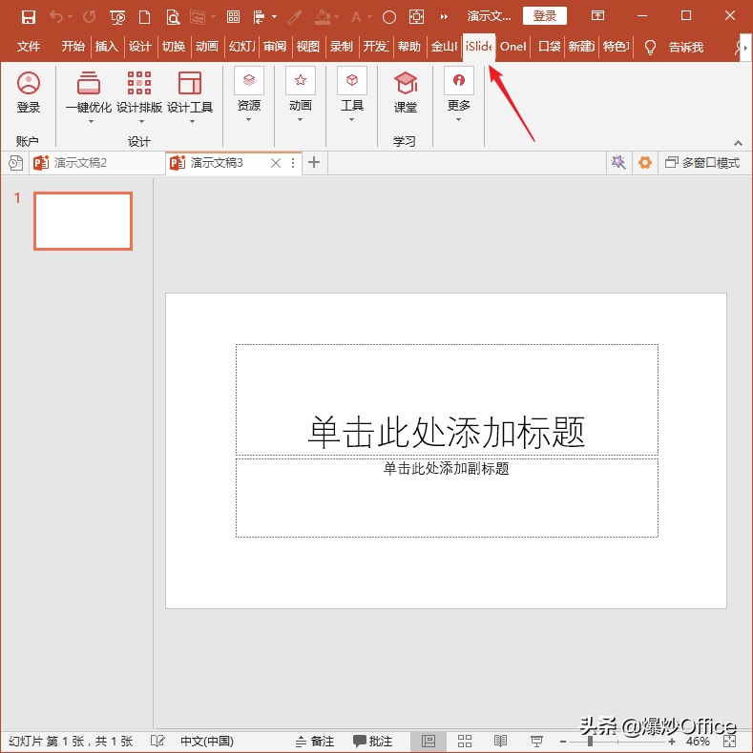Toggle the 批注 comments pane

[x=373, y=741]
